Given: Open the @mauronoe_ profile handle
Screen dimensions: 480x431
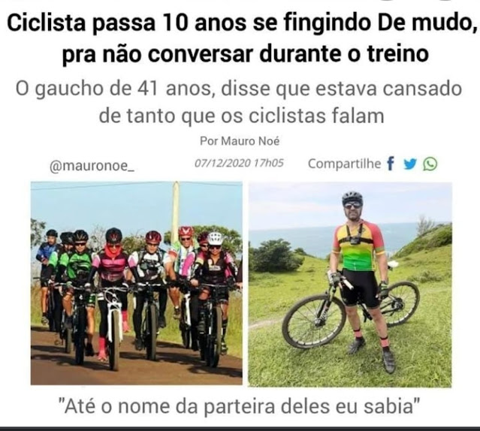Looking at the screenshot, I should tap(92, 166).
